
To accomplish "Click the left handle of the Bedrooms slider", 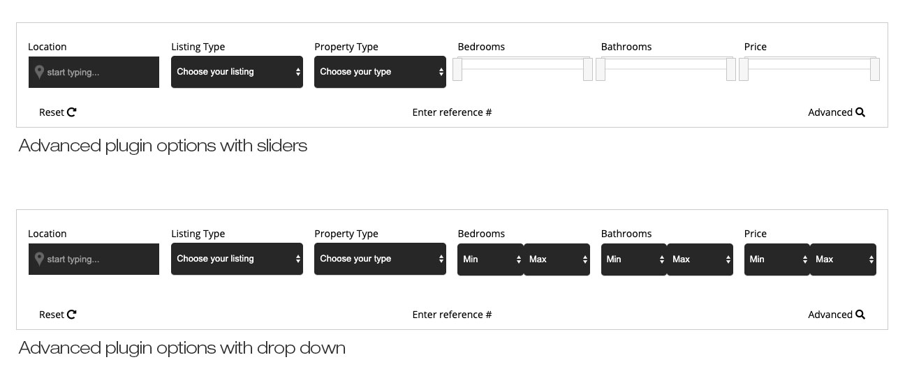I will pos(457,70).
